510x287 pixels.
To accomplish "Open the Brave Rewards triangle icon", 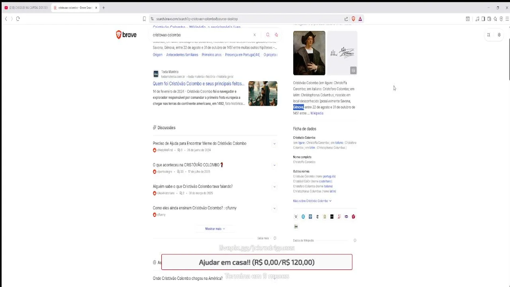I will pyautogui.click(x=360, y=19).
